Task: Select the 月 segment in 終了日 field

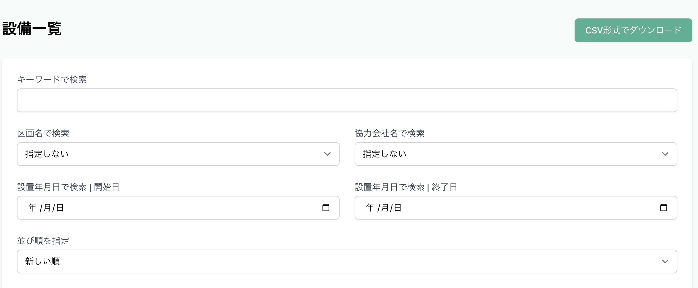Action: click(x=385, y=208)
